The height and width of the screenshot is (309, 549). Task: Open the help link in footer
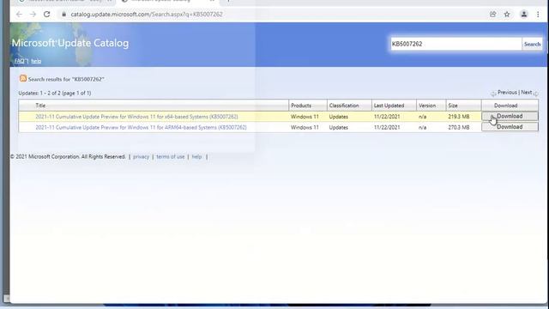tap(196, 156)
